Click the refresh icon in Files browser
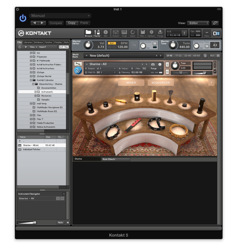The width and height of the screenshot is (242, 246). pos(20,47)
